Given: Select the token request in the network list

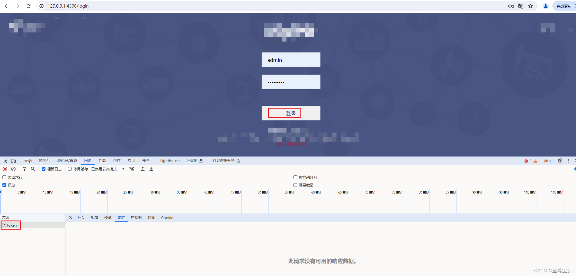Looking at the screenshot, I should tap(11, 225).
